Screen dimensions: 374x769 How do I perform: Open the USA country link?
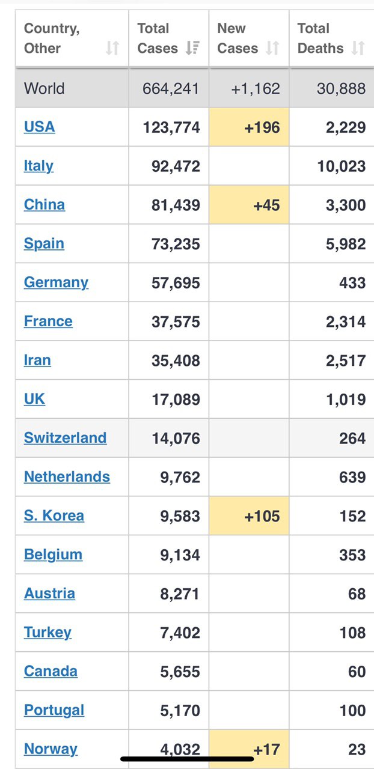point(40,127)
